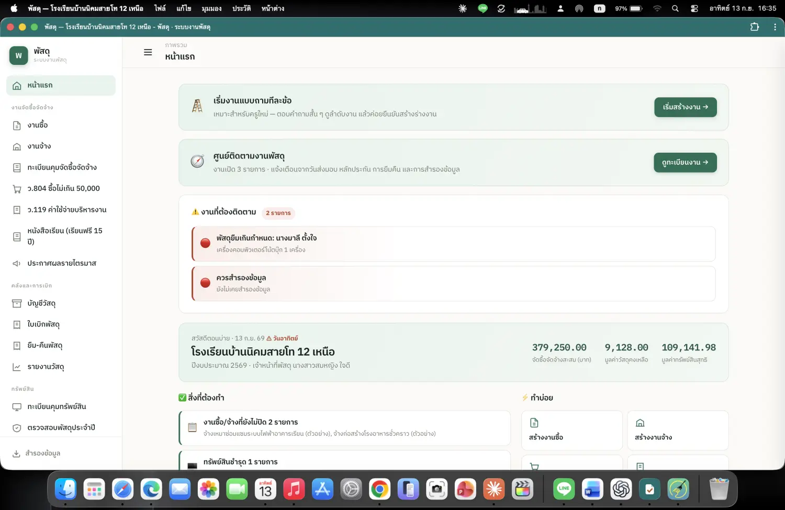
Task: Open the ว.804 shopping cart sidebar item
Action: [x=61, y=189]
